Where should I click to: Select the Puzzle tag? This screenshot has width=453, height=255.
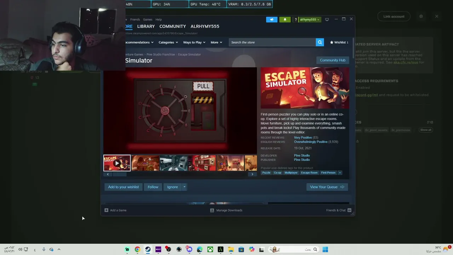tap(266, 173)
